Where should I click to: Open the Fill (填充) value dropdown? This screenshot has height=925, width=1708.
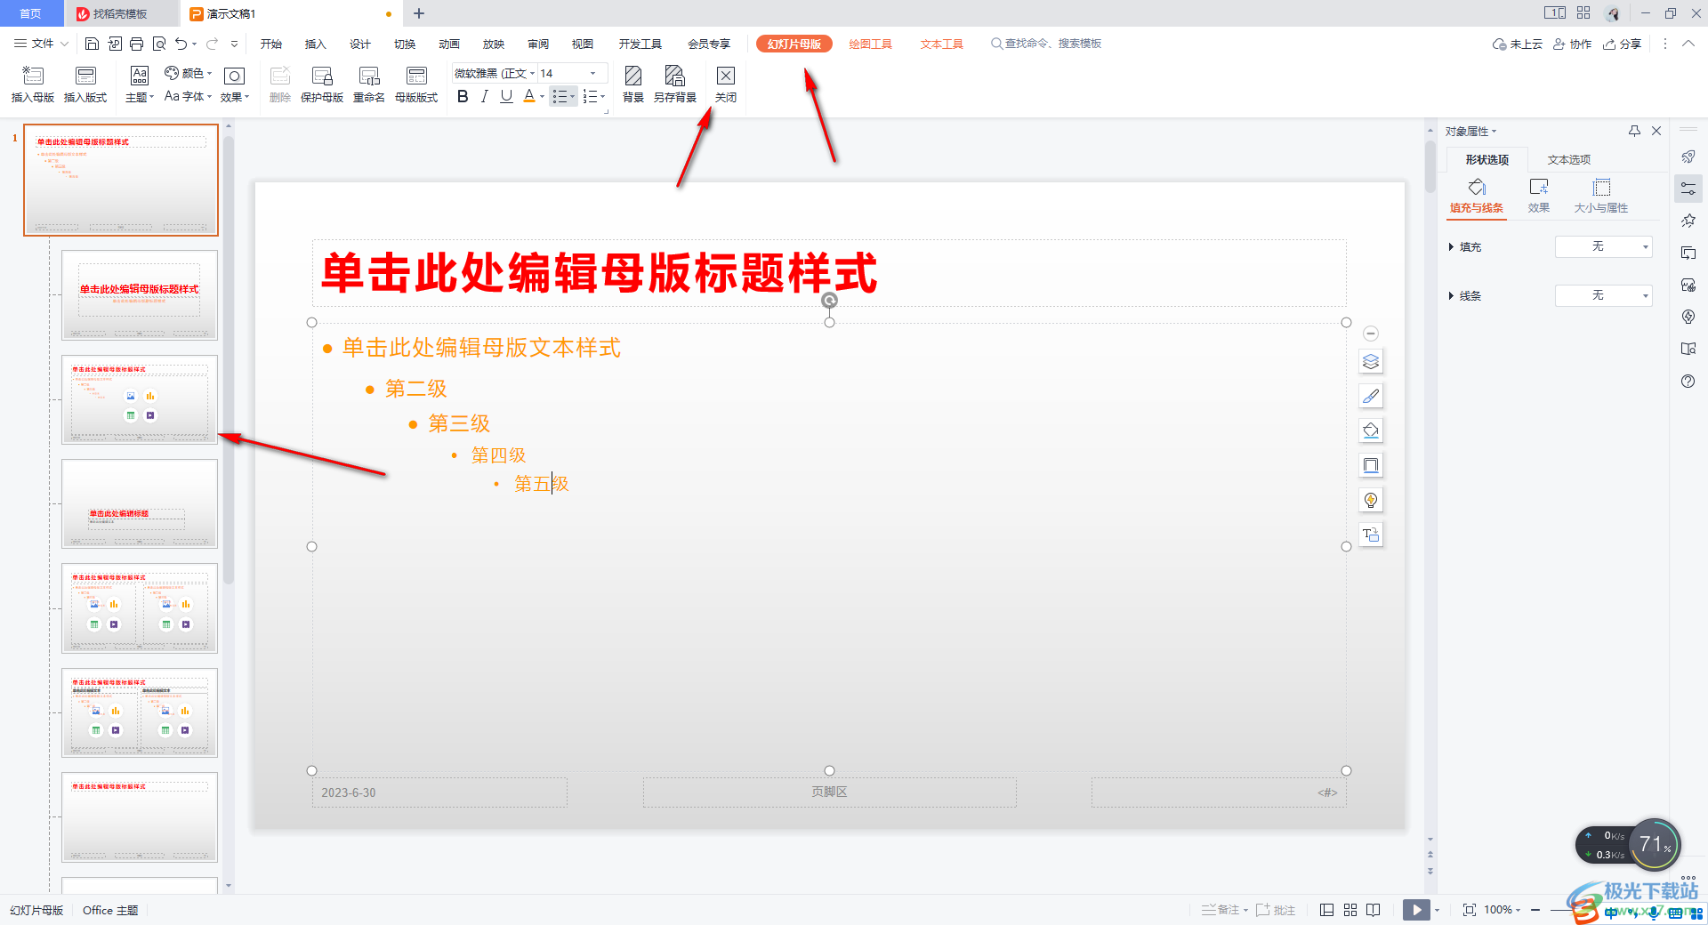point(1603,246)
